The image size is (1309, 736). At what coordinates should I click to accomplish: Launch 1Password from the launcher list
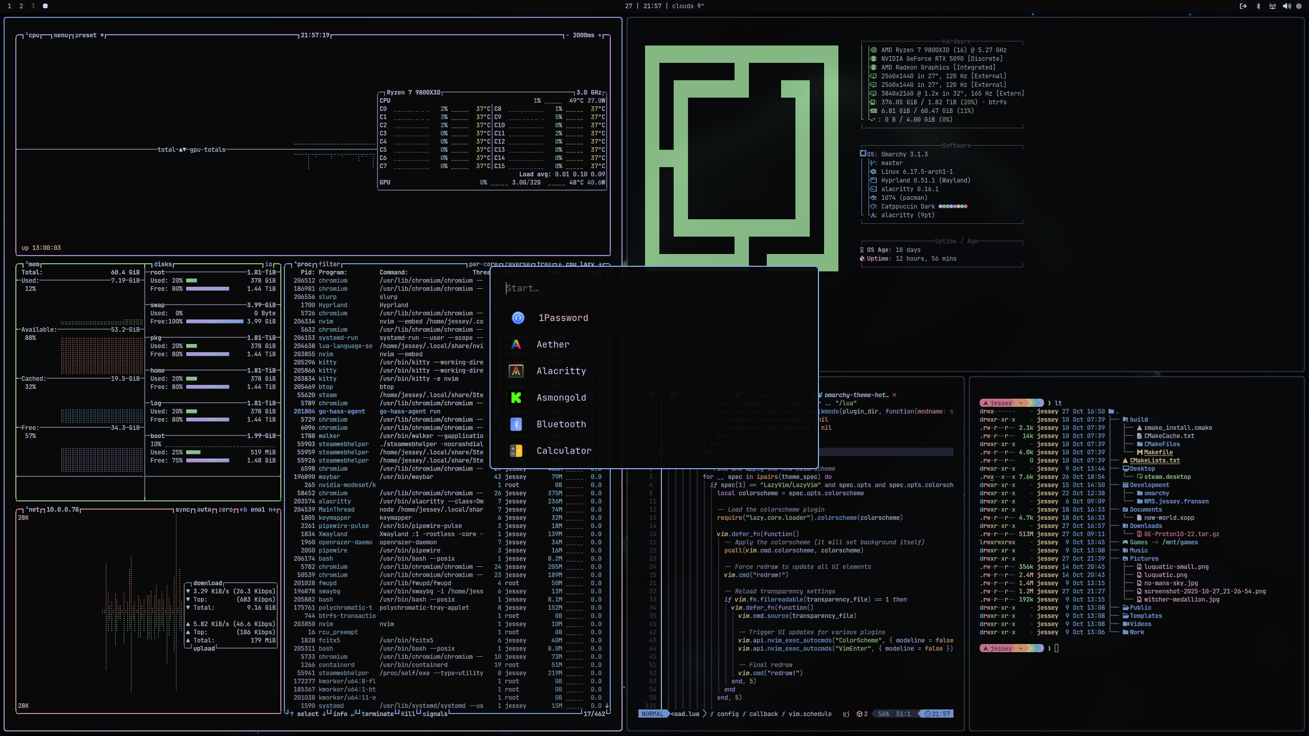(563, 318)
